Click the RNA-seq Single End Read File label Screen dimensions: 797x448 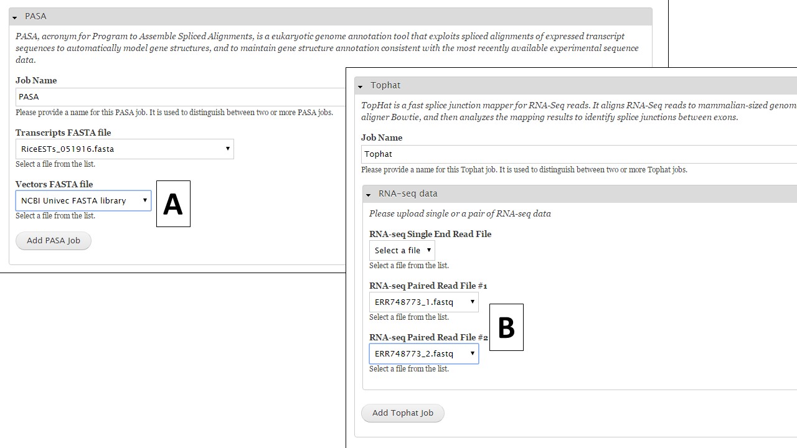point(430,235)
